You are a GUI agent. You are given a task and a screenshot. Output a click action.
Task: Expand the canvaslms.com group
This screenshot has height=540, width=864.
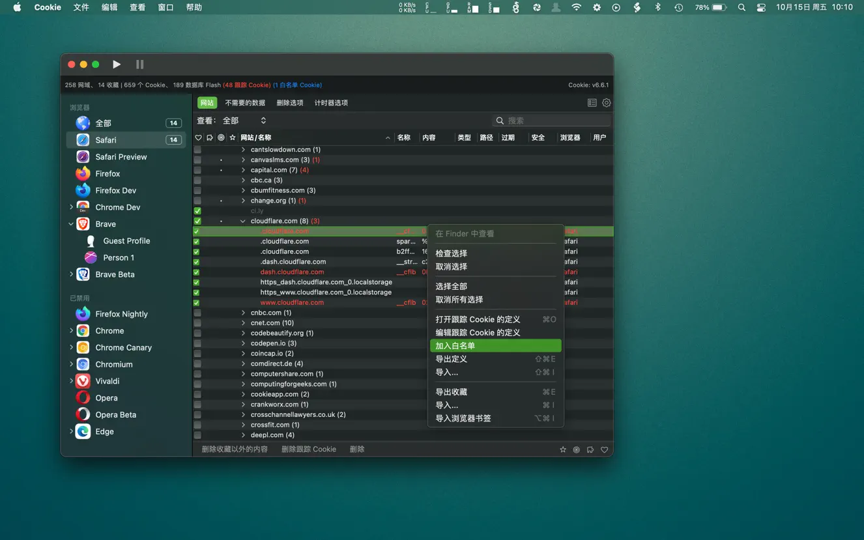243,160
